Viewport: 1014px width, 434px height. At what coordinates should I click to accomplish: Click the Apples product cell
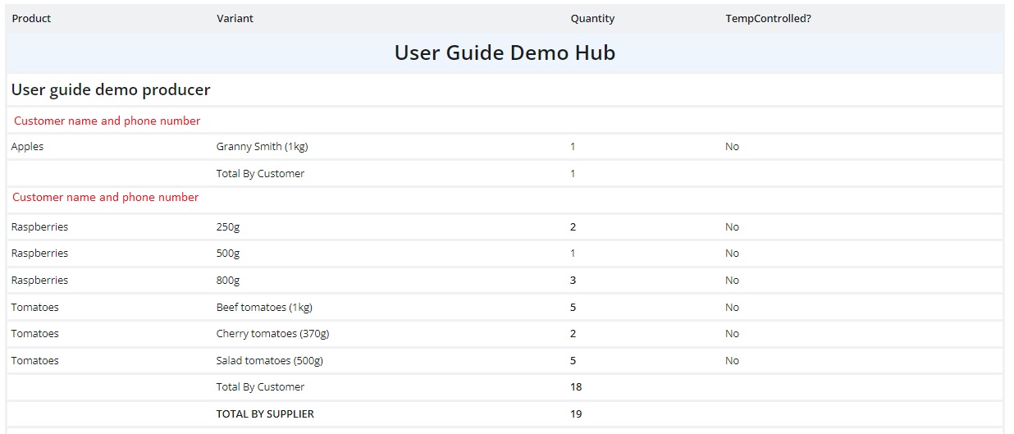27,147
